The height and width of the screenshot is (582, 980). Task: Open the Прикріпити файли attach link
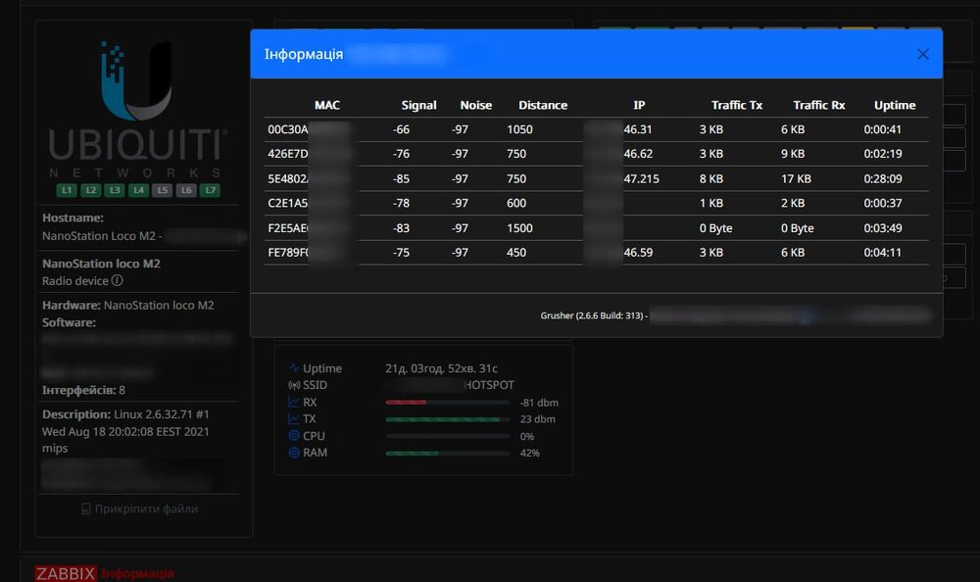click(139, 509)
